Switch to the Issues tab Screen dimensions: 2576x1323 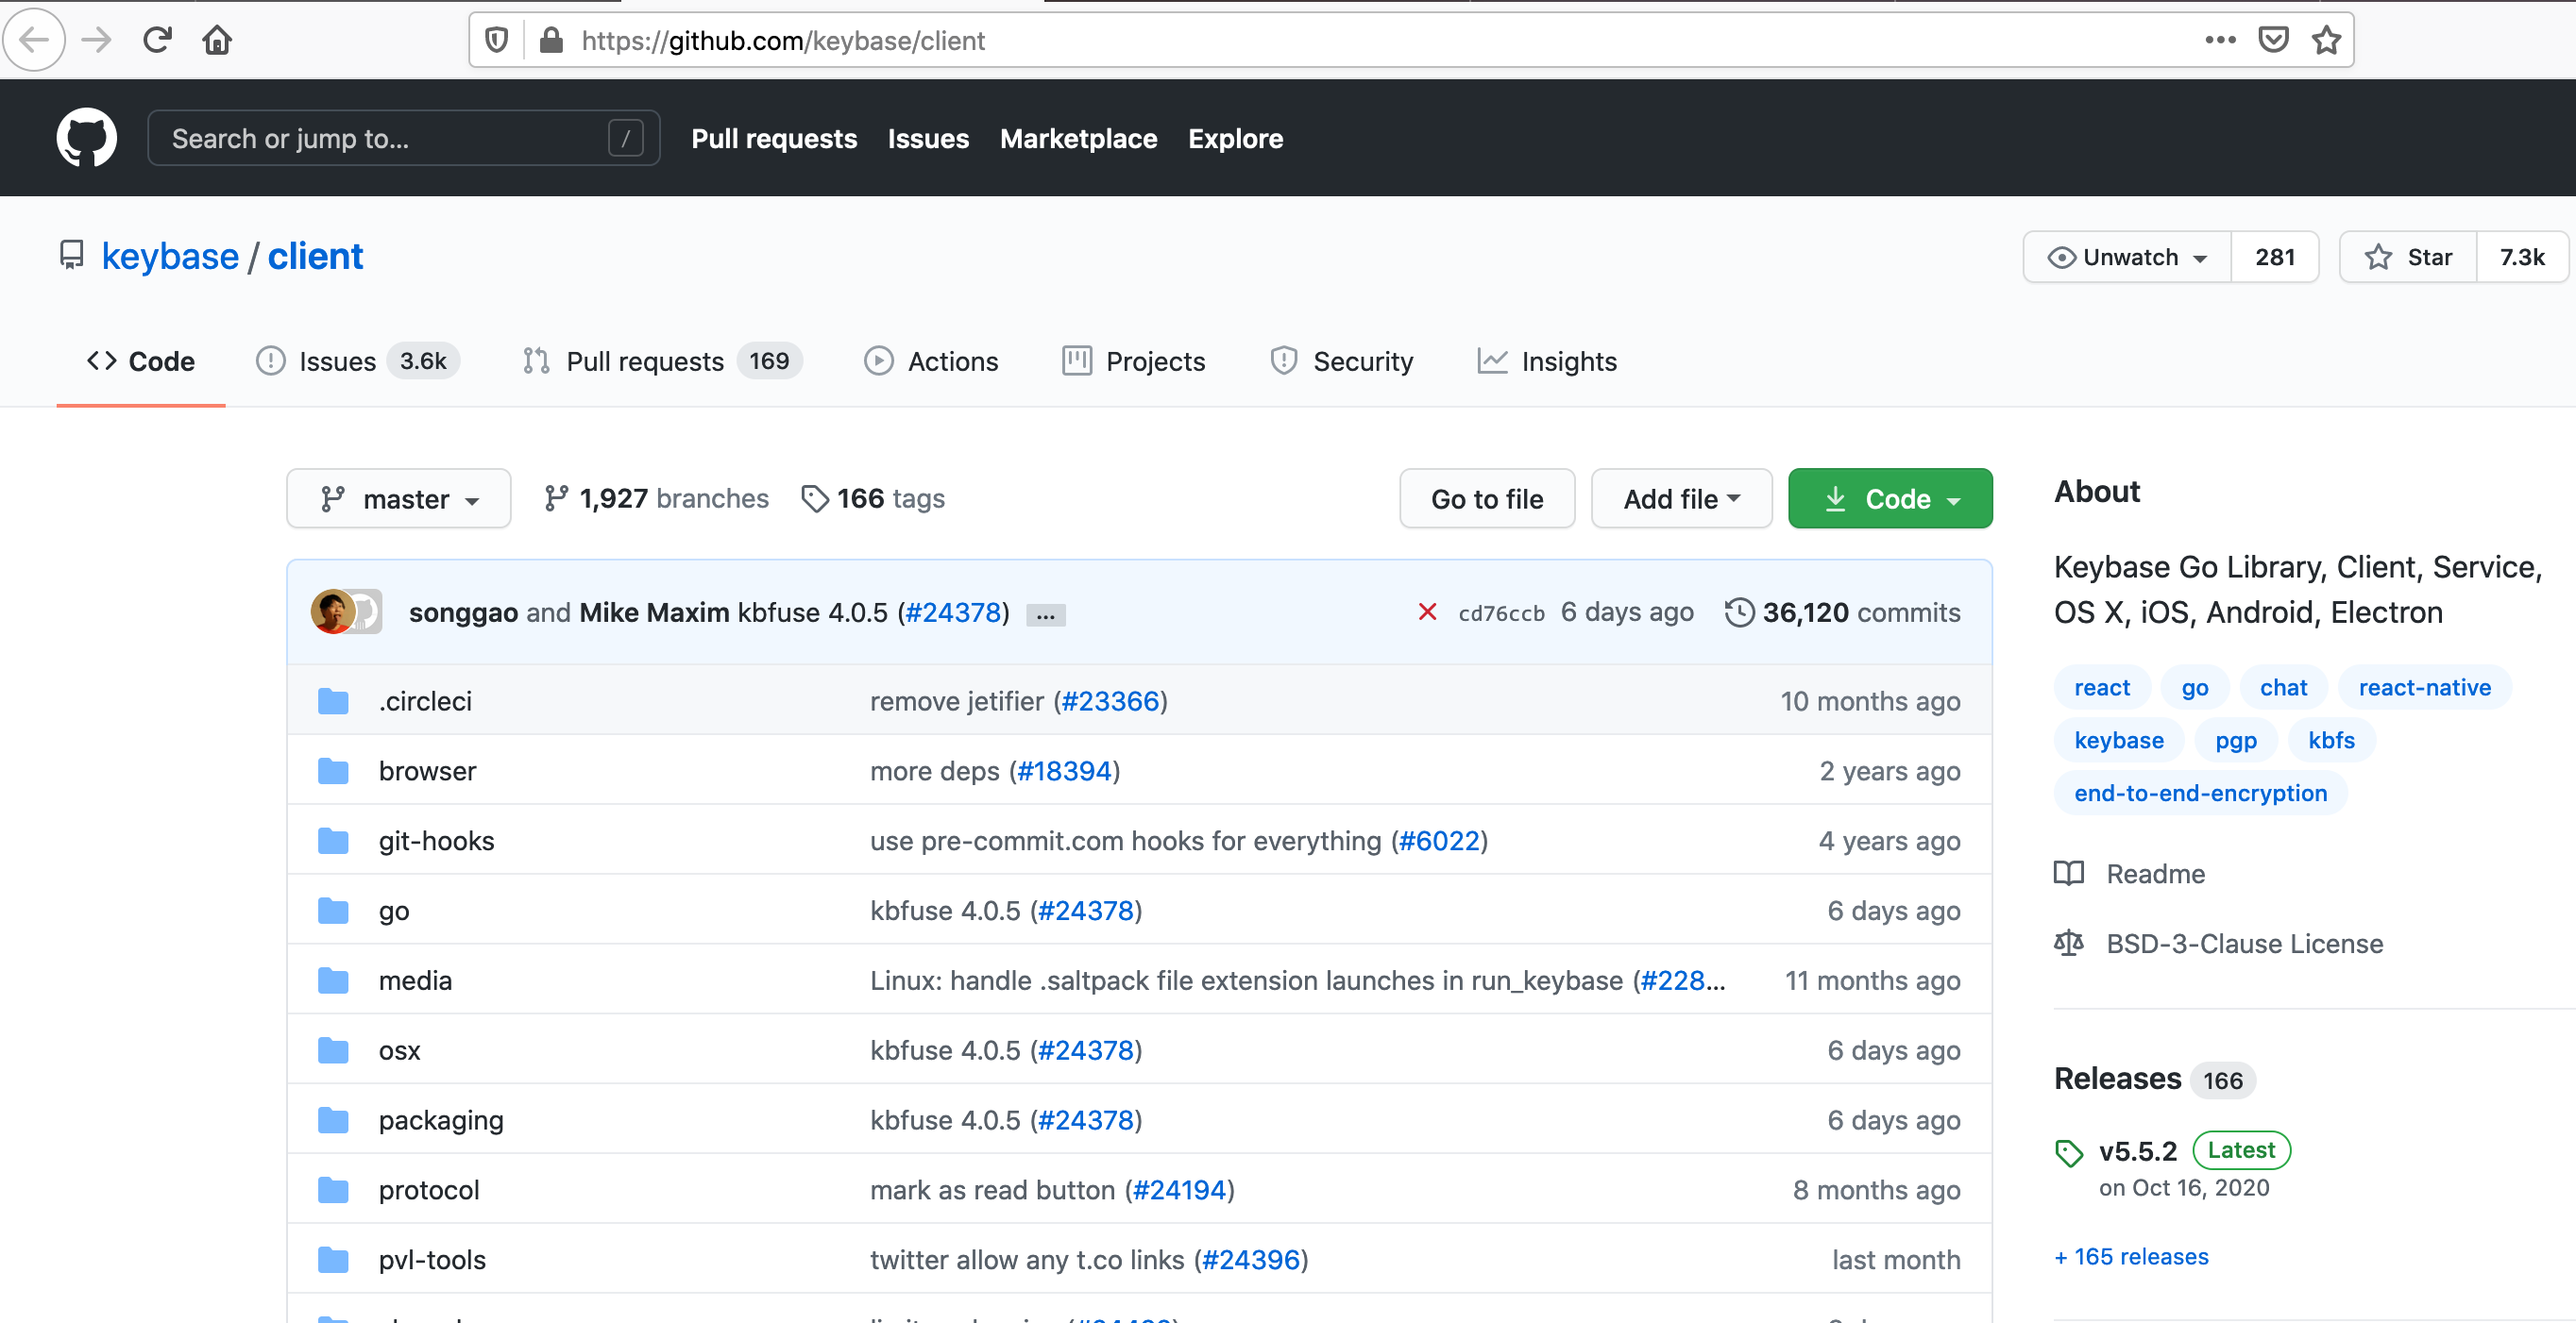[x=337, y=360]
